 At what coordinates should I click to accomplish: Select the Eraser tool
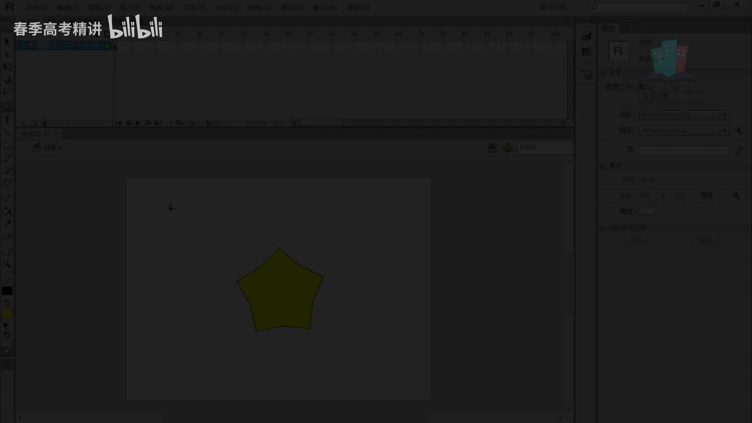[x=7, y=236]
